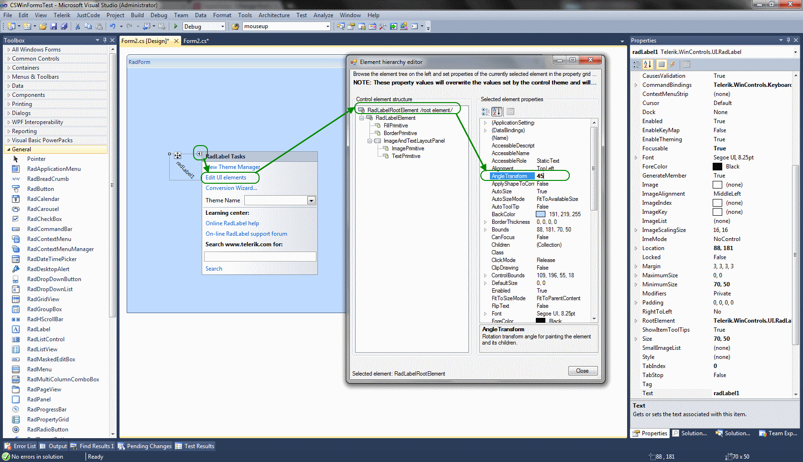Click the Search link in RadLabel Tasks

(214, 269)
